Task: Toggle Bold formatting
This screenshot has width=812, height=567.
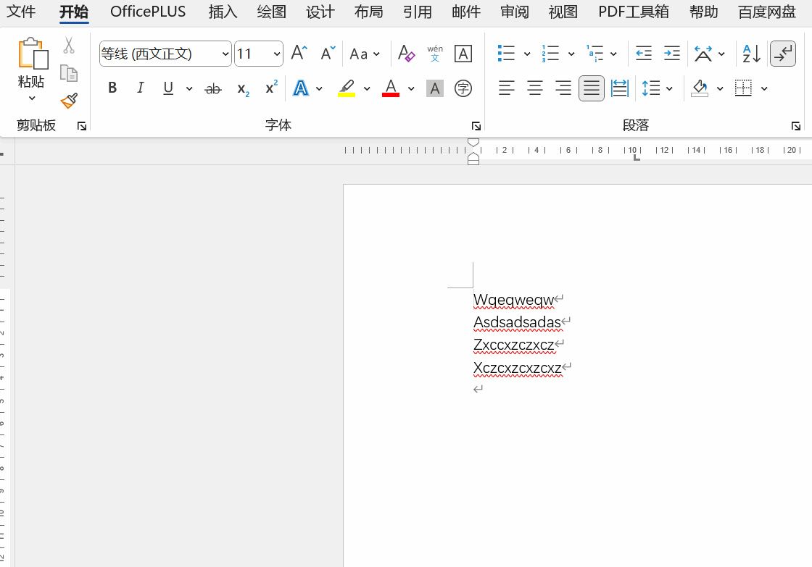Action: tap(112, 88)
